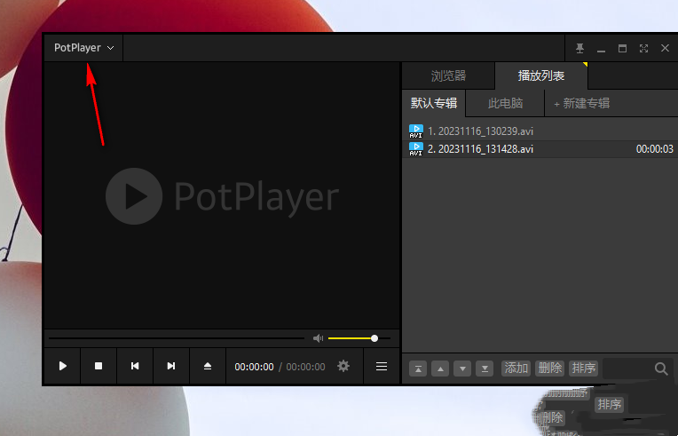The image size is (678, 436).
Task: Toggle the playlist panel hamburger button
Action: [382, 367]
